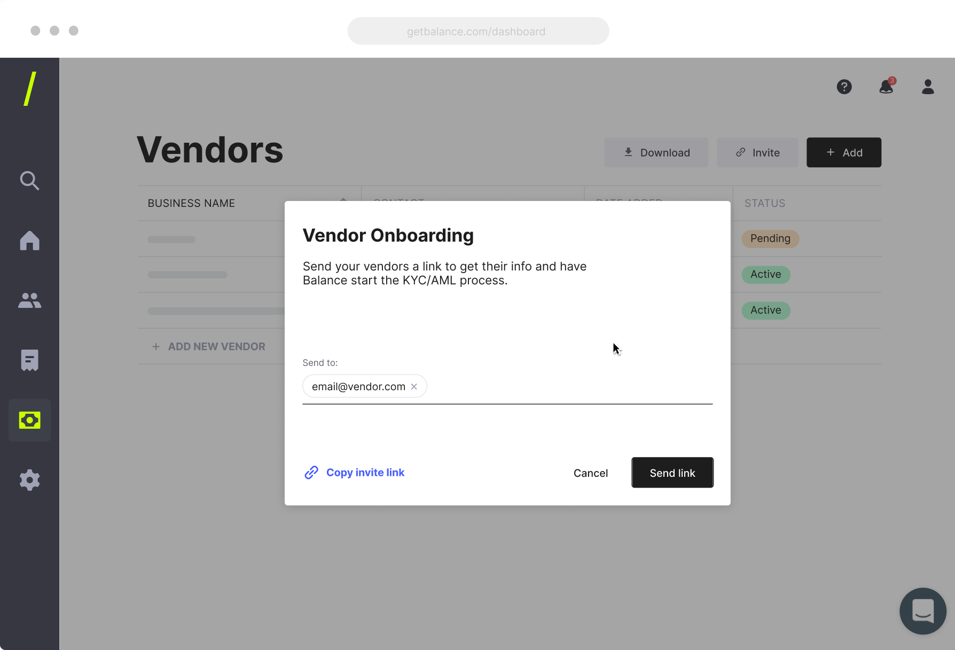The image size is (955, 650).
Task: Click the Vendor Onboarding dialog title
Action: 388,235
